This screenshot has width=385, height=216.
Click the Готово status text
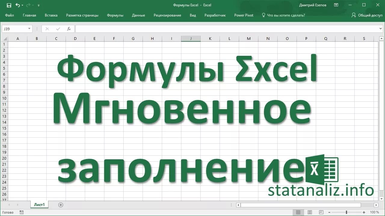(x=8, y=212)
